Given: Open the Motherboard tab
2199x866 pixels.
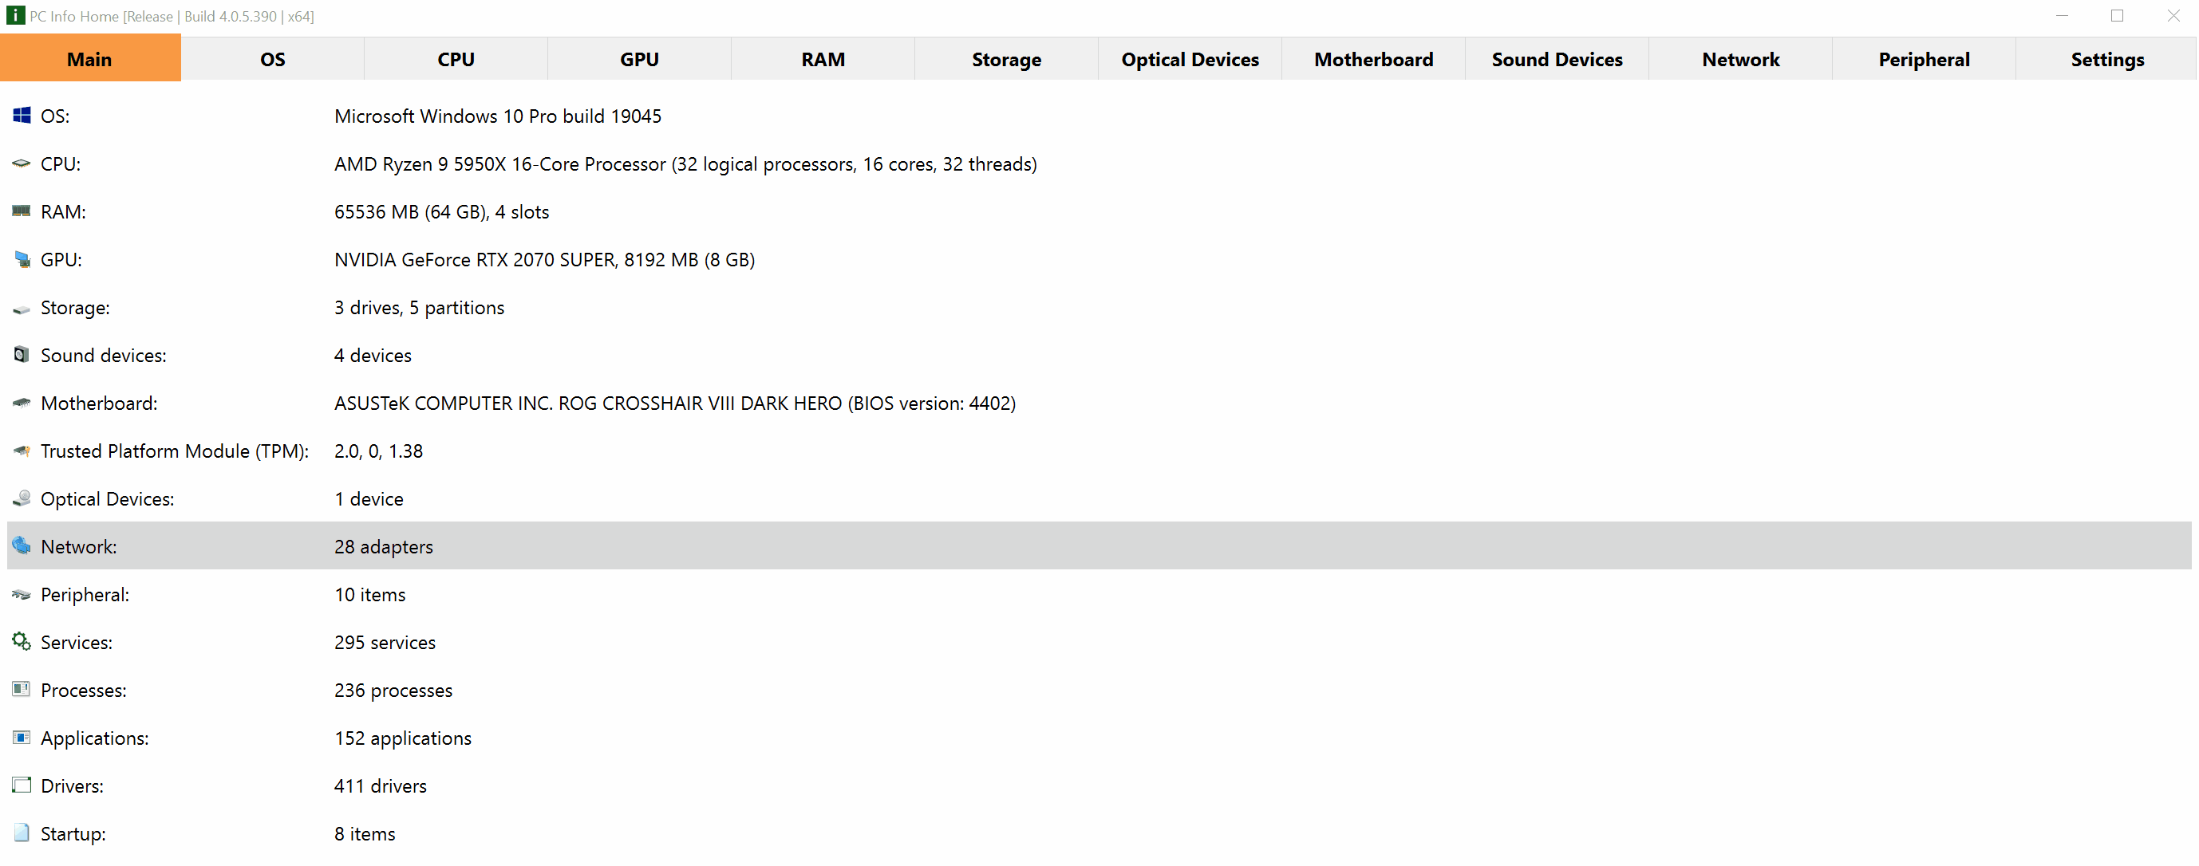Looking at the screenshot, I should 1373,59.
